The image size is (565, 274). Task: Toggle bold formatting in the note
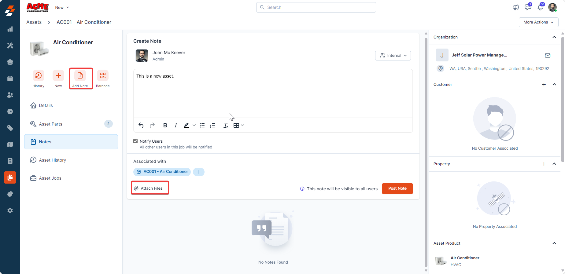point(165,125)
